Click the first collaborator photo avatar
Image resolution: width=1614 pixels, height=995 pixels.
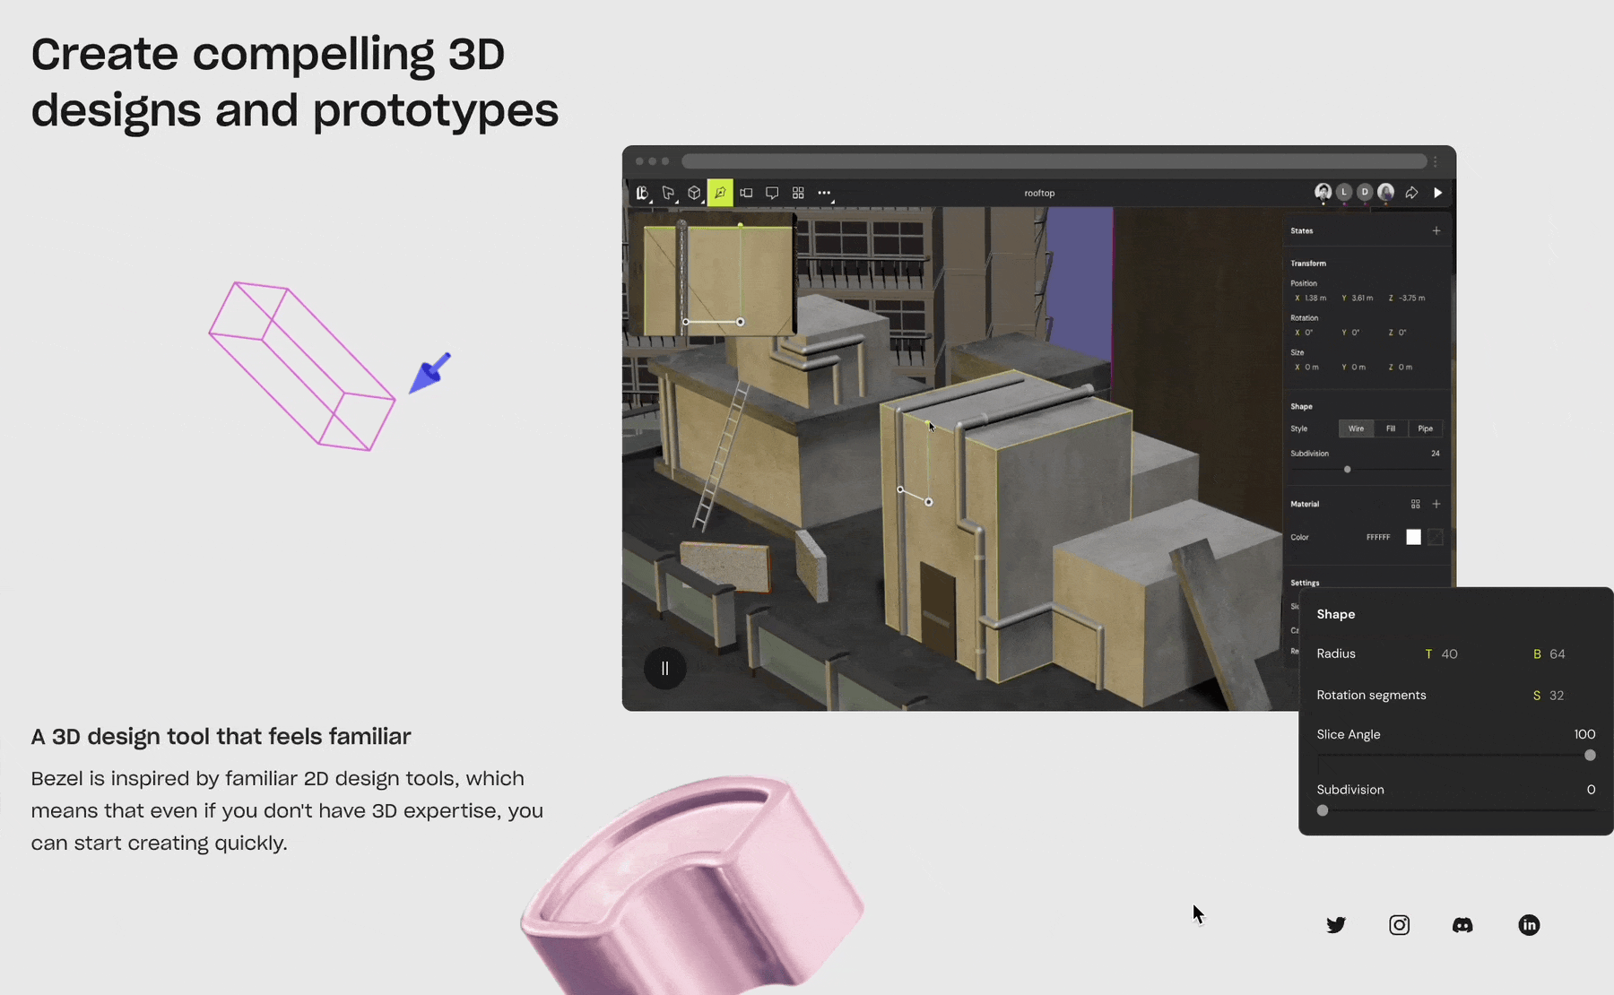[x=1323, y=192]
